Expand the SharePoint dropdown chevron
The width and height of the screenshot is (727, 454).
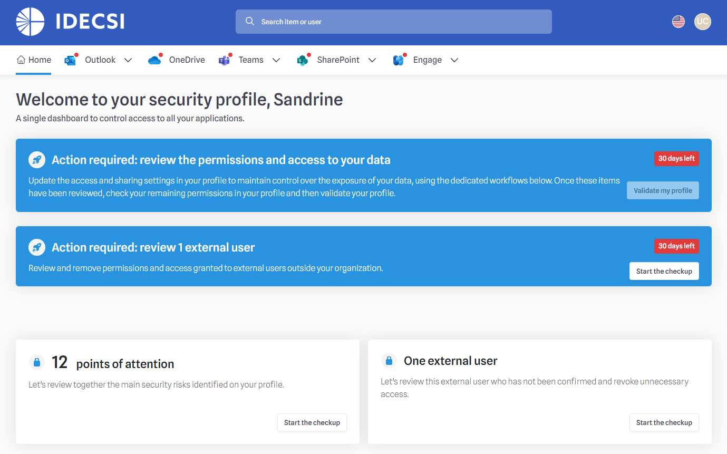coord(372,60)
